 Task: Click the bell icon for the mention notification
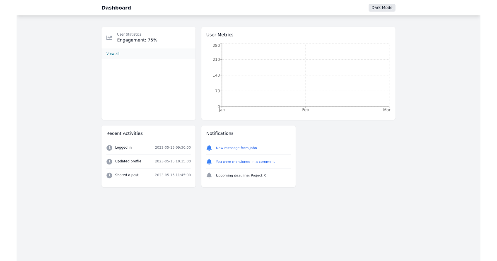coord(210,161)
